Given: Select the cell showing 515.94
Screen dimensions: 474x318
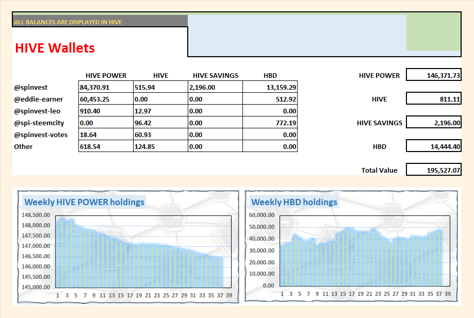Looking at the screenshot, I should (x=160, y=87).
